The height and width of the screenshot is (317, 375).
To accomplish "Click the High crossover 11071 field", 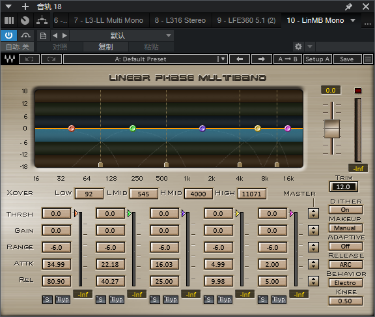I will click(251, 194).
